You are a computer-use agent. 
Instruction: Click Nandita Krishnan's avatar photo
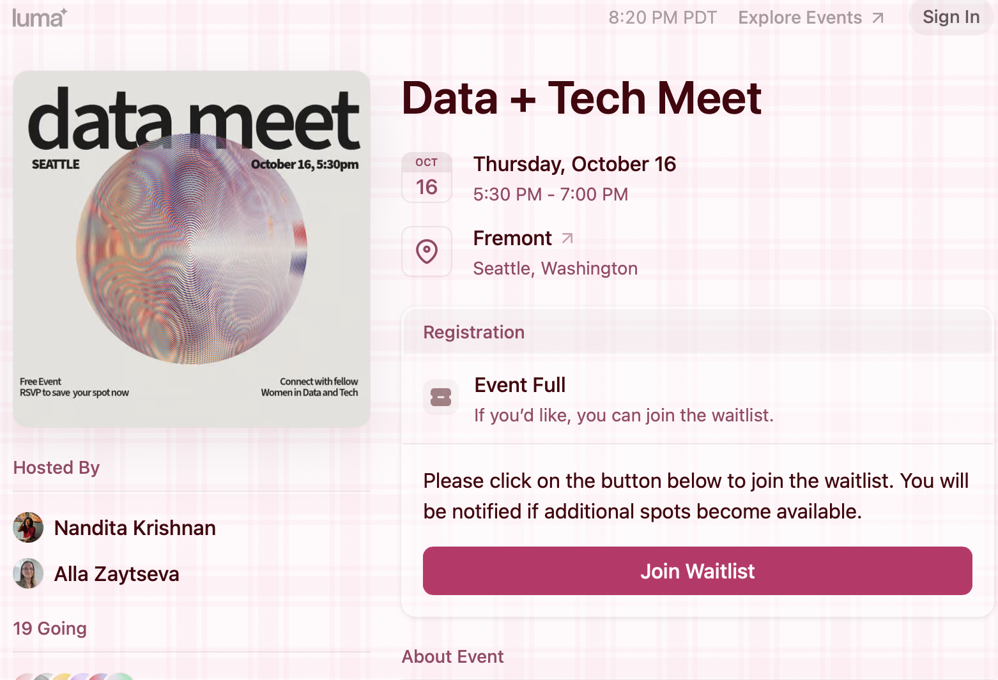[x=28, y=527]
